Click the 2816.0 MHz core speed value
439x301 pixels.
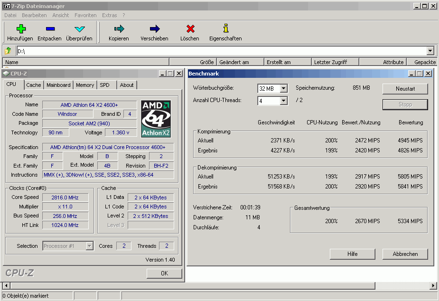pyautogui.click(x=65, y=198)
